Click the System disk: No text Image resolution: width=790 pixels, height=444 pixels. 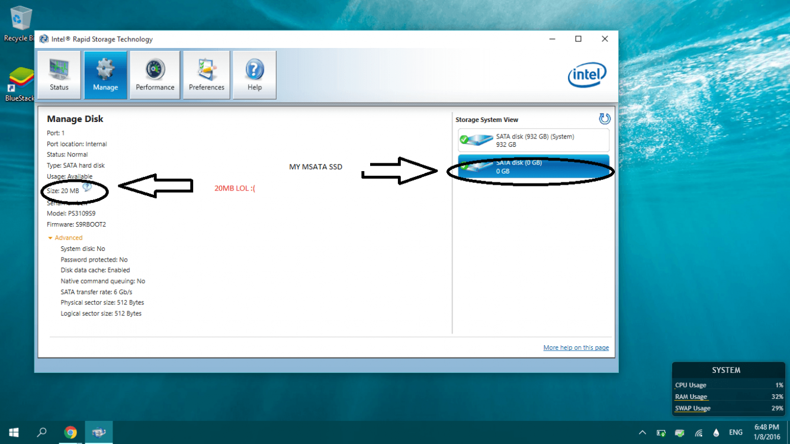click(x=83, y=249)
